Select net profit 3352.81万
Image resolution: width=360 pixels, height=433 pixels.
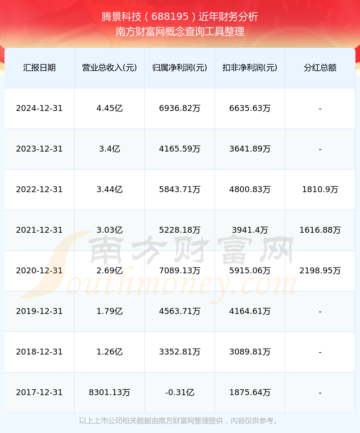click(180, 352)
